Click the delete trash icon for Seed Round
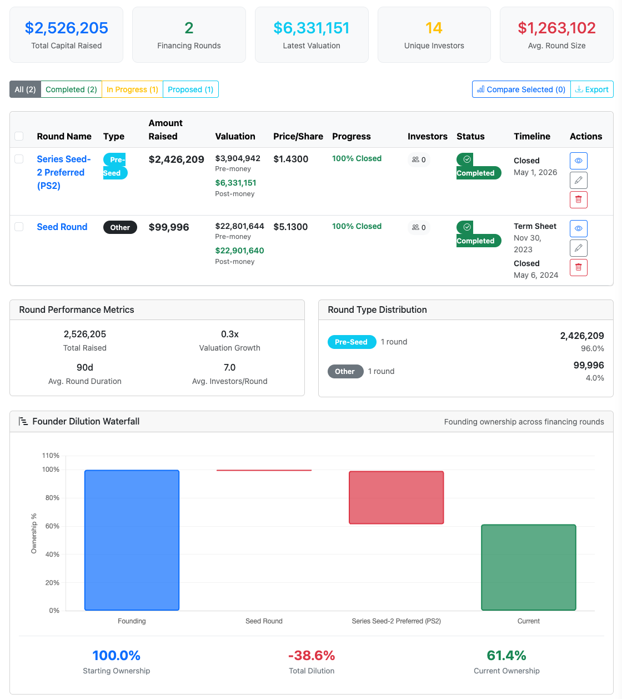 pos(578,267)
